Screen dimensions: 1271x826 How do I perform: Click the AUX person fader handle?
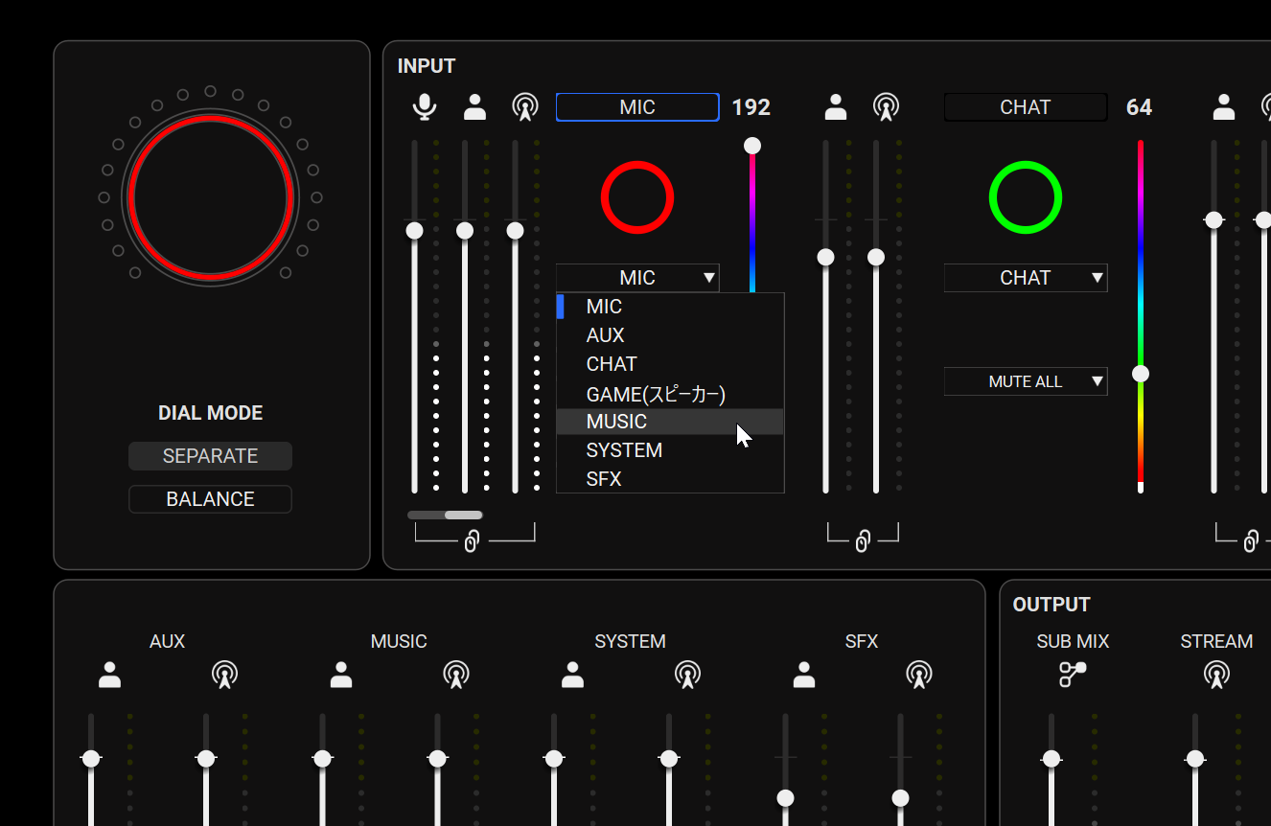tap(91, 759)
